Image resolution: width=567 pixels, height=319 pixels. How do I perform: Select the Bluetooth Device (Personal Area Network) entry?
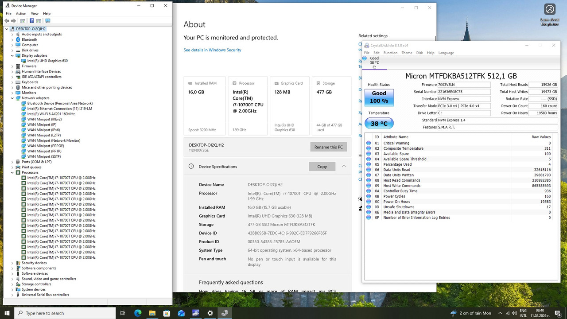(60, 103)
